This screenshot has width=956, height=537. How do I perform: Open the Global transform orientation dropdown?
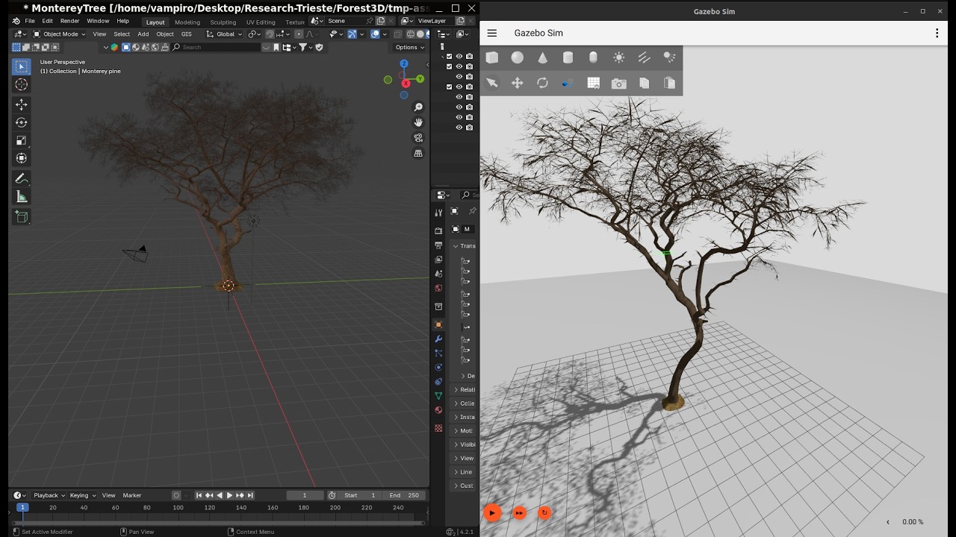[225, 34]
